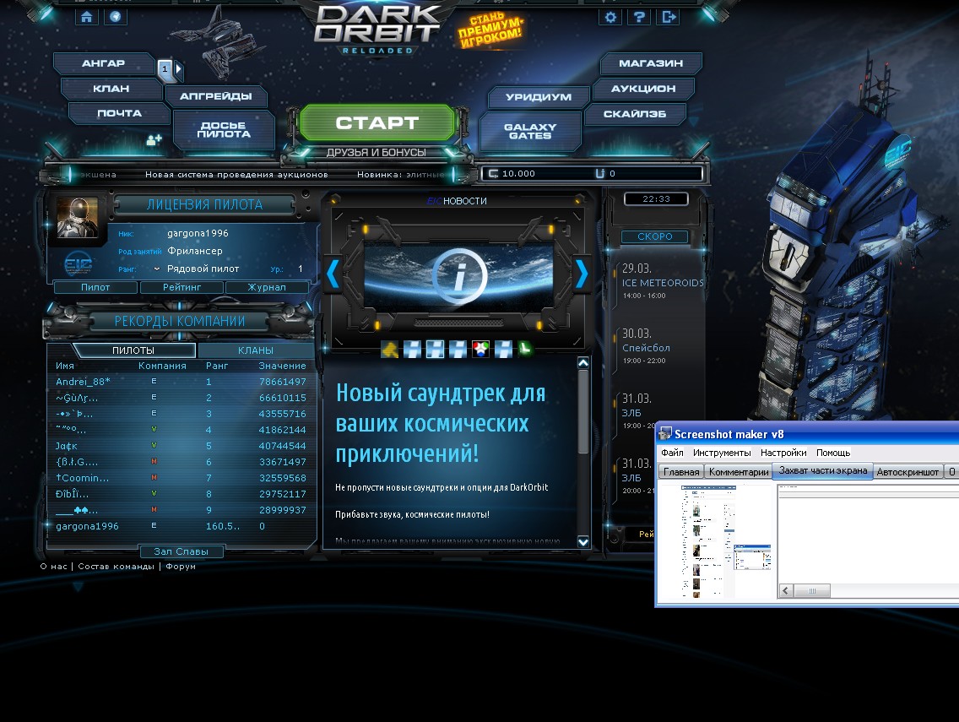The height and width of the screenshot is (722, 959).
Task: Open the Форум link
Action: [x=181, y=567]
